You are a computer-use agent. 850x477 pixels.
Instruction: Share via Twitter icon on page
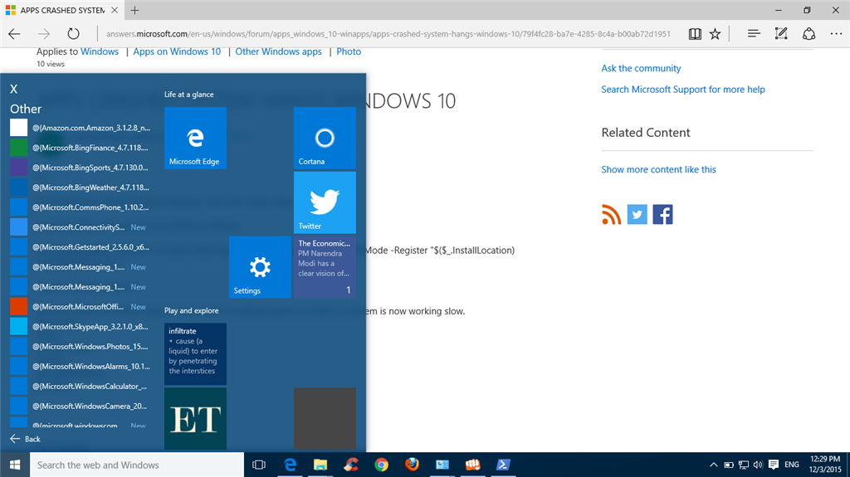pos(637,215)
